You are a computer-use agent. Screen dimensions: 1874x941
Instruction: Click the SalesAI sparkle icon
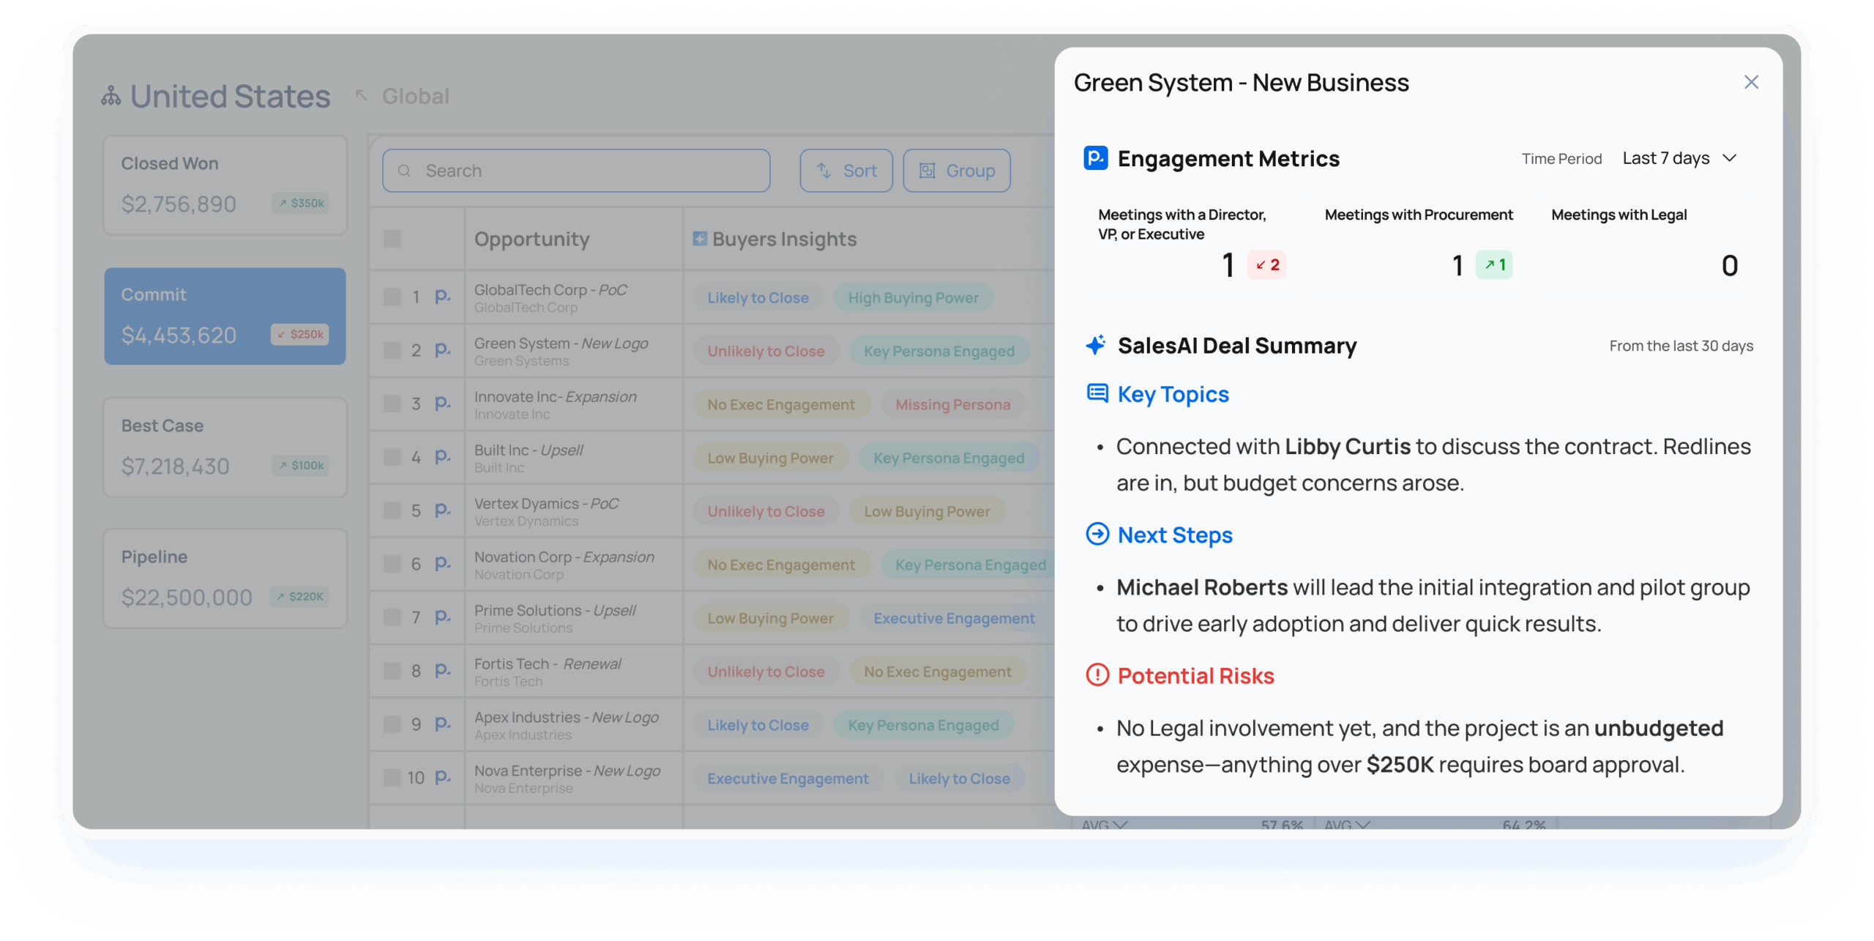[x=1096, y=345]
